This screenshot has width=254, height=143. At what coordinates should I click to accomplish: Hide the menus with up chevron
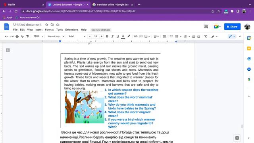pyautogui.click(x=240, y=36)
